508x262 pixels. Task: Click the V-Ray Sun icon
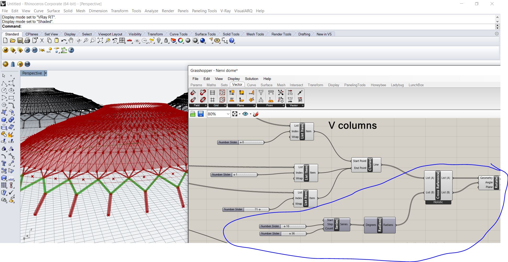49,50
